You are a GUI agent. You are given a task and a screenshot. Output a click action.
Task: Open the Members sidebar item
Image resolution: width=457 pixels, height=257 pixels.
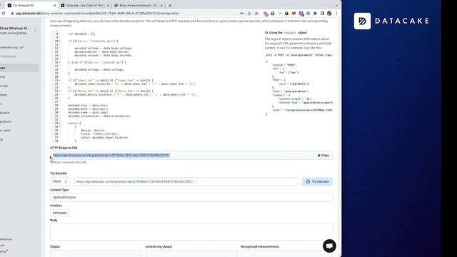[x=4, y=95]
